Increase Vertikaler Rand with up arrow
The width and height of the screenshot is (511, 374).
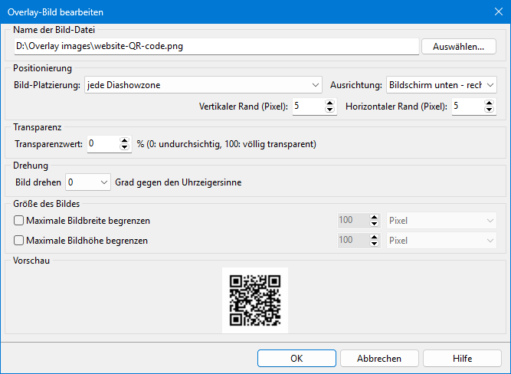click(329, 103)
